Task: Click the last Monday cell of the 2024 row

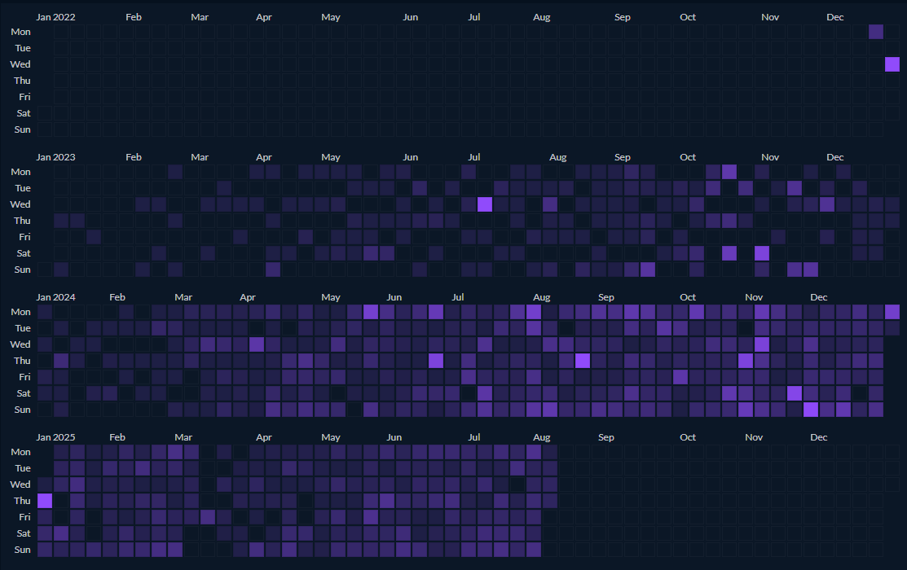Action: point(892,312)
